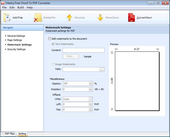The width and height of the screenshot is (170, 137).
Task: Select Watermark Settings in Navigator
Action: pos(19,45)
